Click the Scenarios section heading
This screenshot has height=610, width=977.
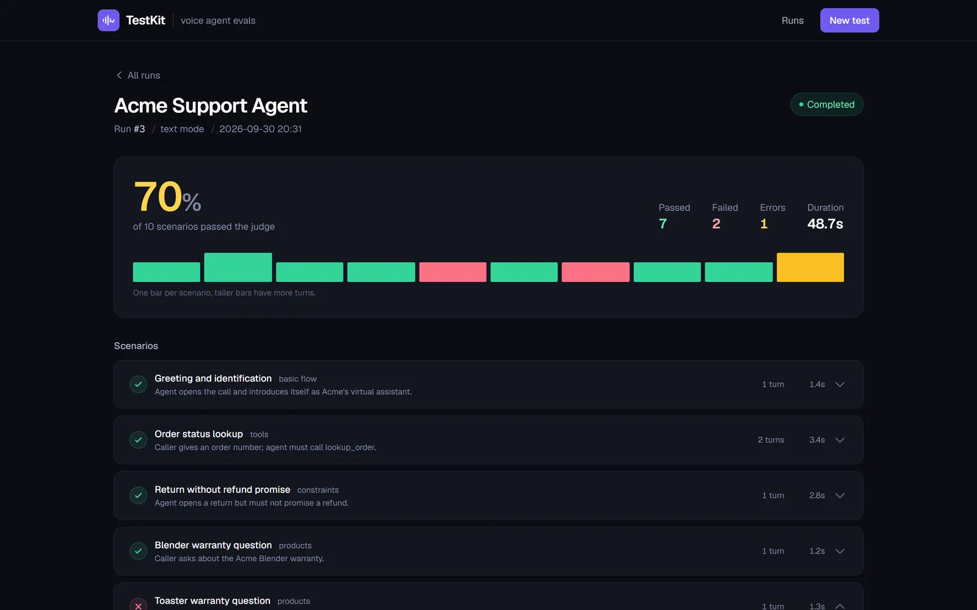click(136, 346)
